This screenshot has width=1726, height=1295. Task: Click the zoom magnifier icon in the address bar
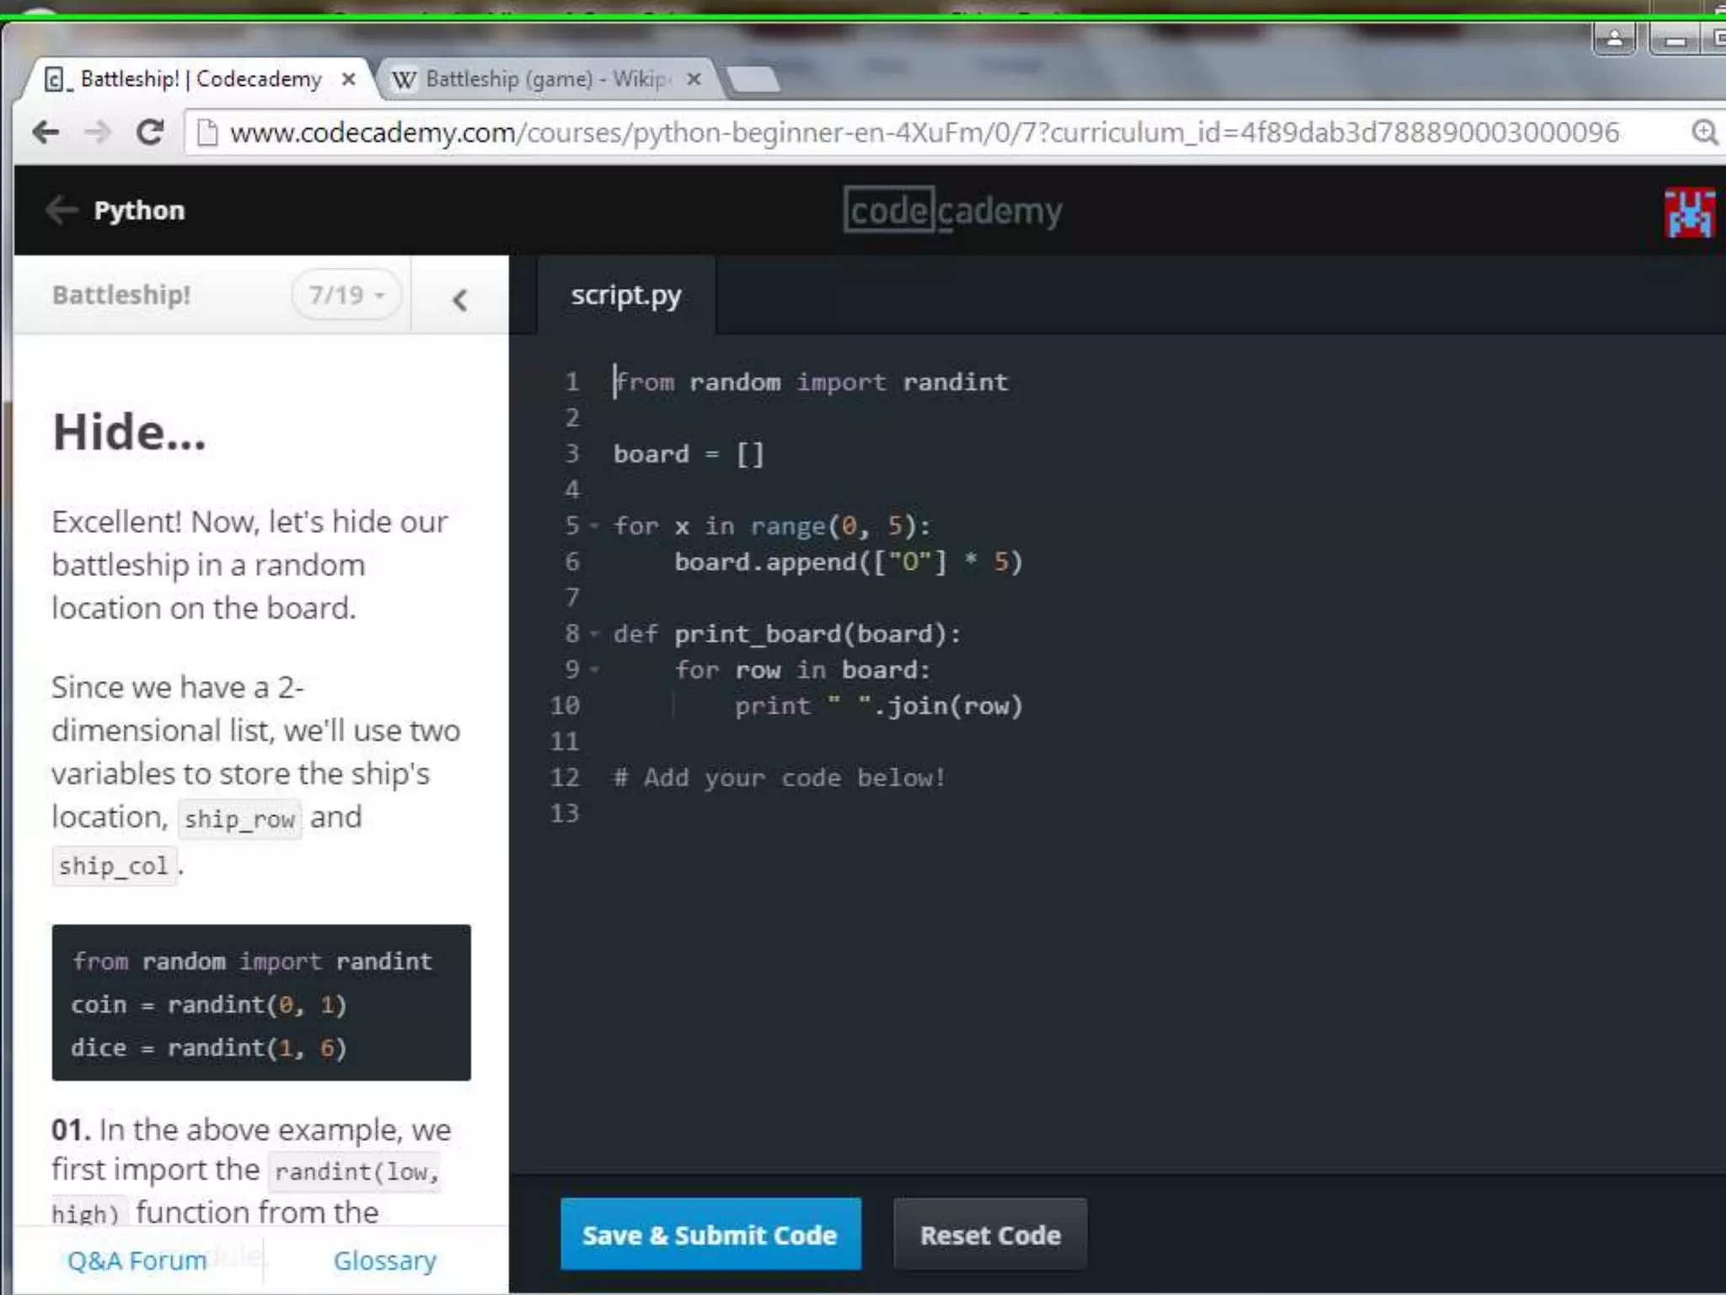click(1703, 132)
